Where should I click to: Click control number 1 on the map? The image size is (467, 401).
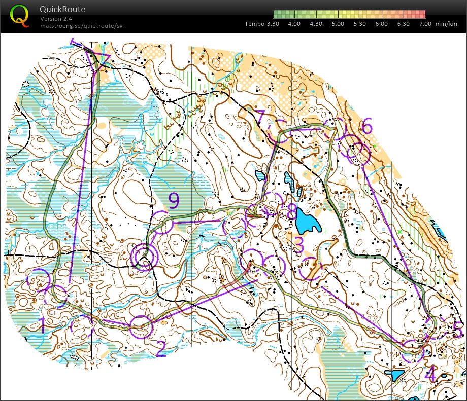[42, 325]
